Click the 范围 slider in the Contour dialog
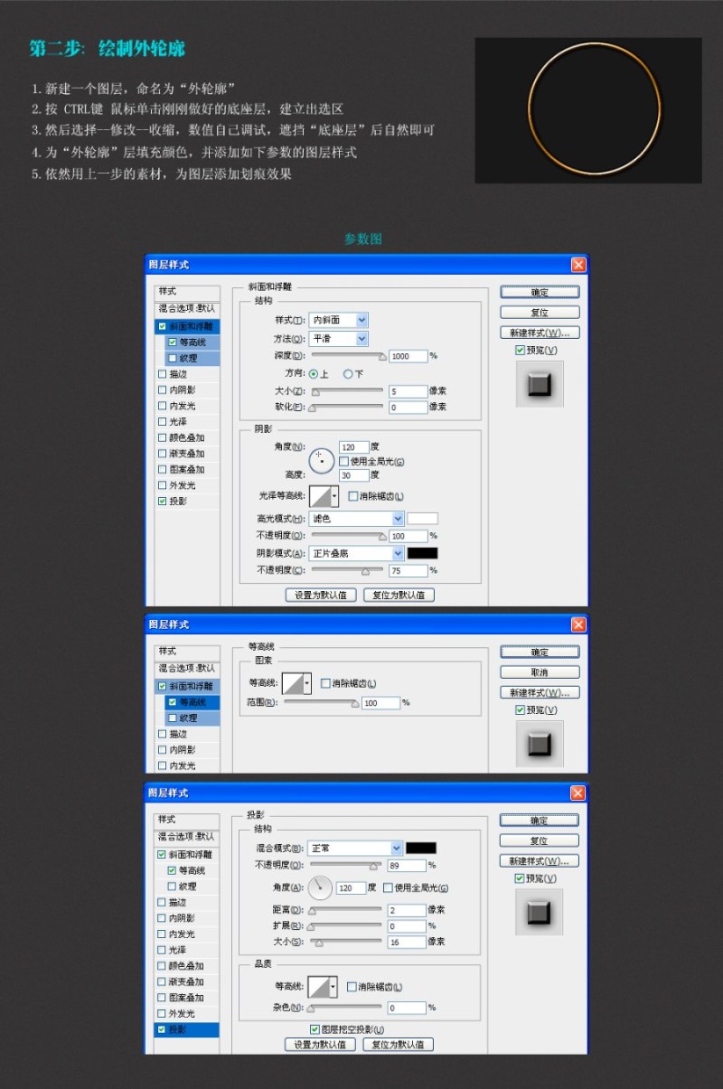This screenshot has height=1089, width=723. tap(320, 702)
